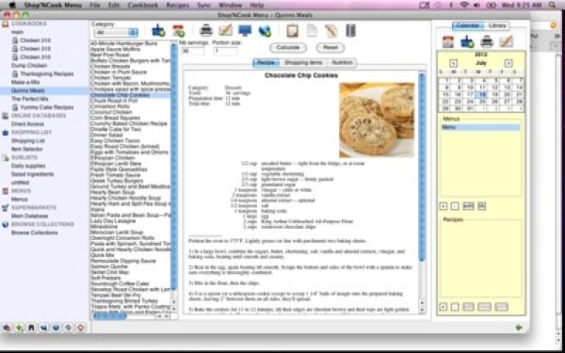Click the printer icon in main toolbar
This screenshot has height=353, width=565.
click(x=206, y=30)
